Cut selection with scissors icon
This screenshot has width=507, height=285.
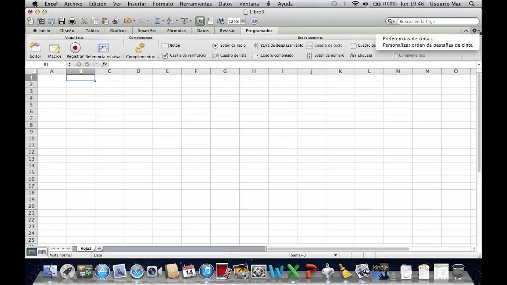(84, 21)
